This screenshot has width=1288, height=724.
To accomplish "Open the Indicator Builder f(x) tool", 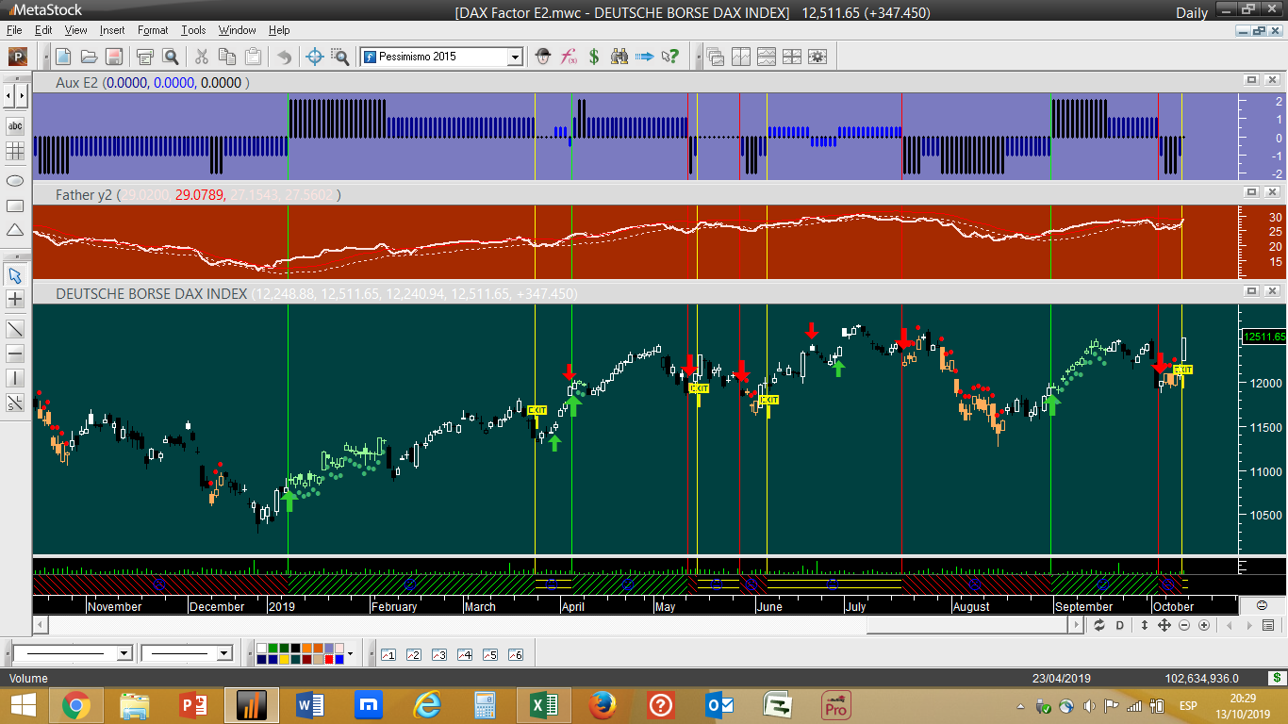I will [x=569, y=57].
